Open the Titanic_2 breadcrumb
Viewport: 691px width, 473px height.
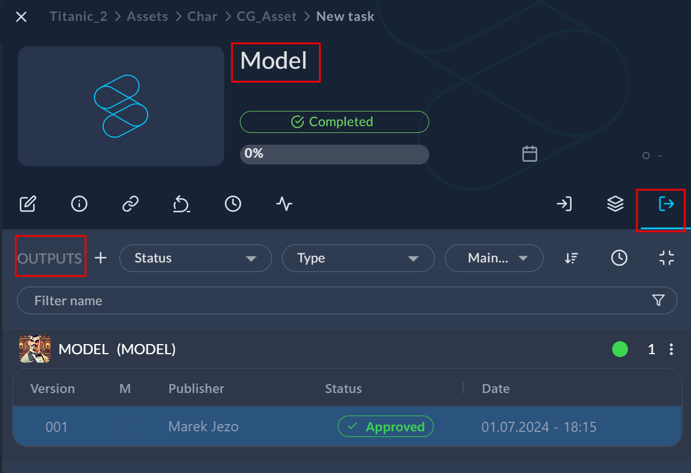(78, 16)
